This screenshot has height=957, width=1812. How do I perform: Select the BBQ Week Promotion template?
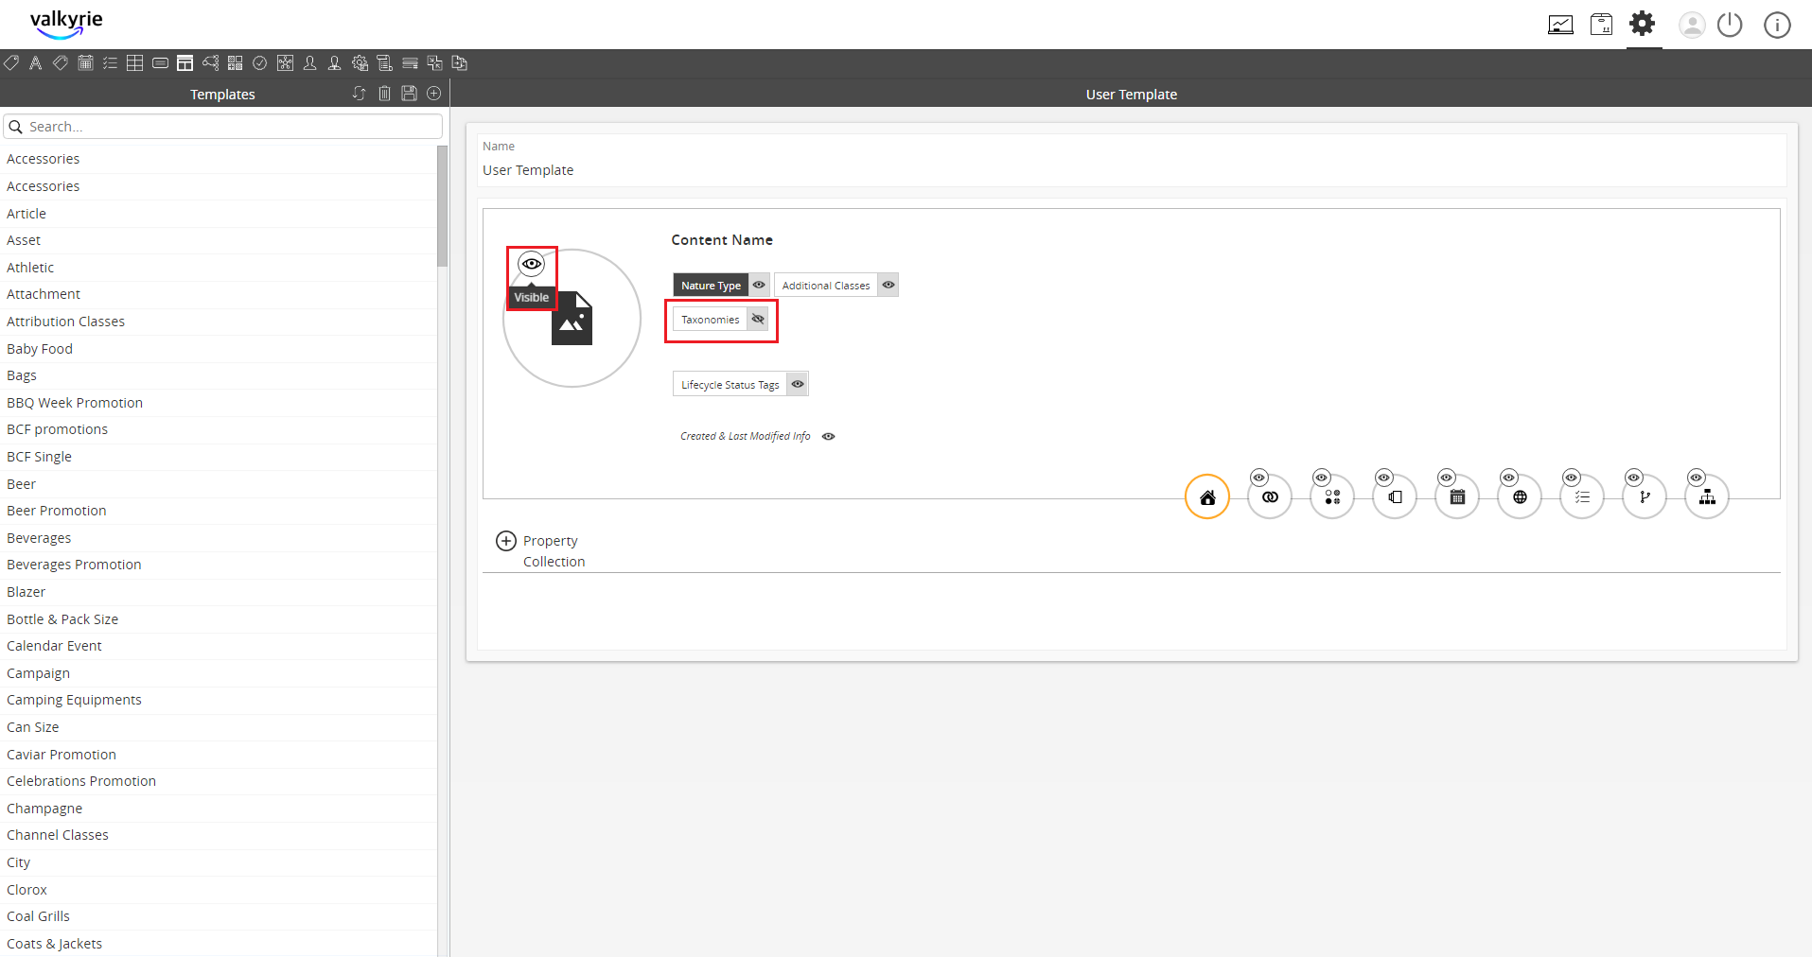pos(219,403)
